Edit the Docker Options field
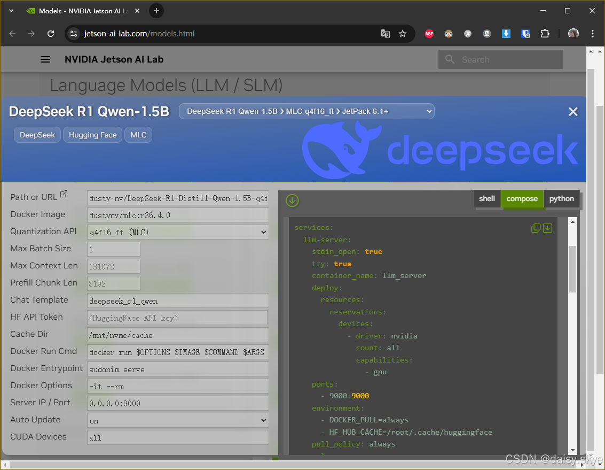 pos(178,386)
